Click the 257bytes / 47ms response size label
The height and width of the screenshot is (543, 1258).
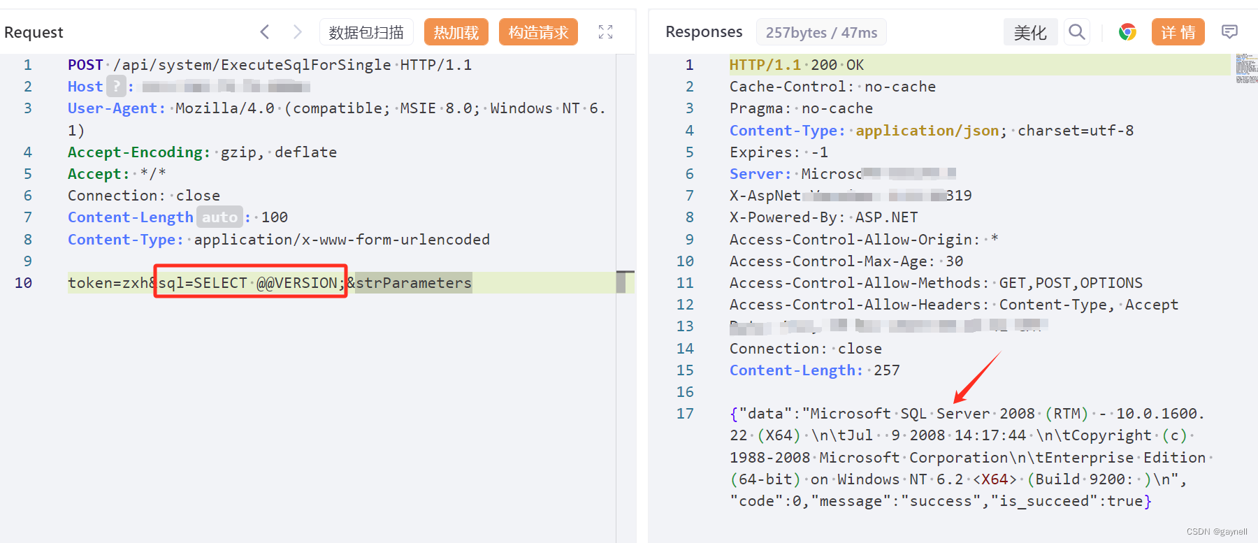tap(821, 32)
